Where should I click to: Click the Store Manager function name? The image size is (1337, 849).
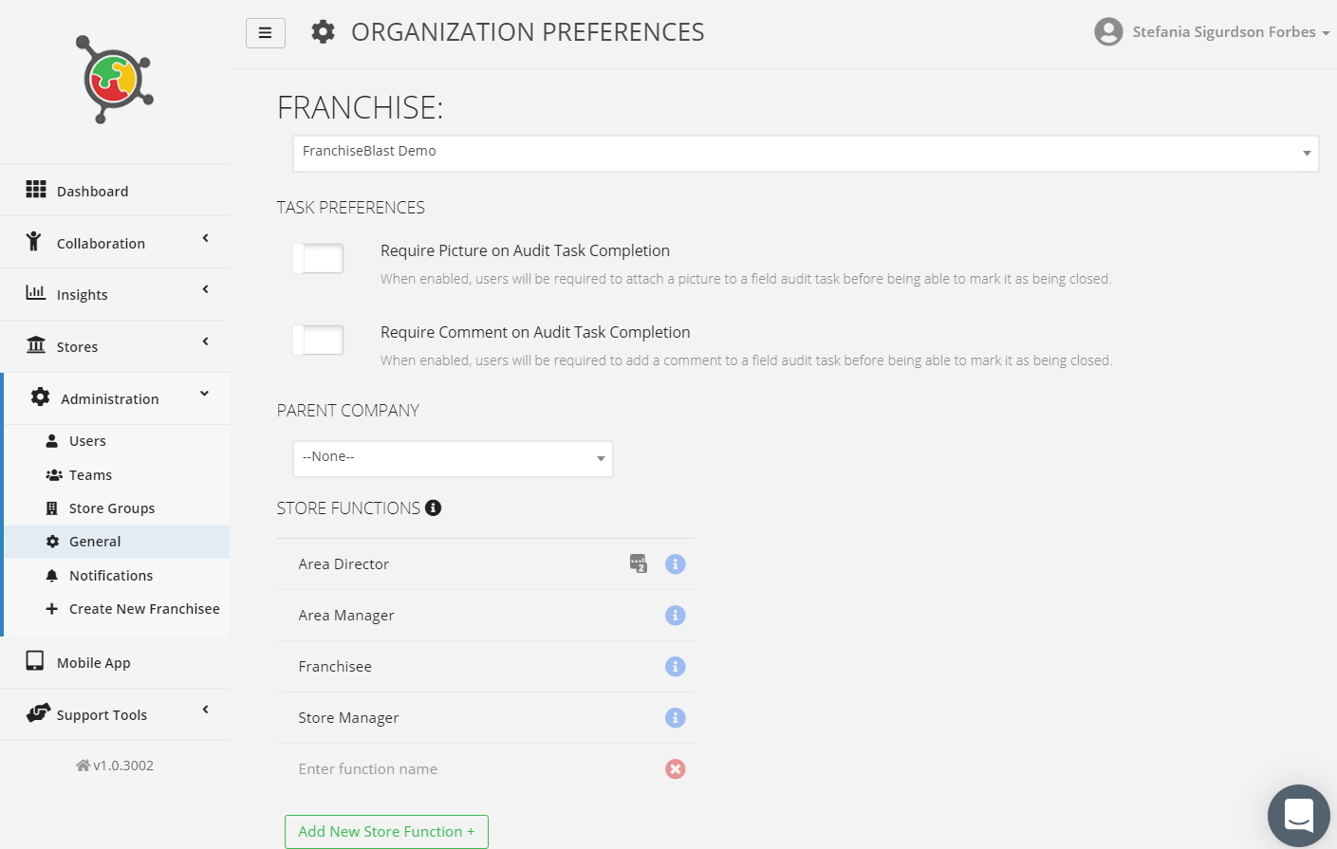[x=348, y=718]
